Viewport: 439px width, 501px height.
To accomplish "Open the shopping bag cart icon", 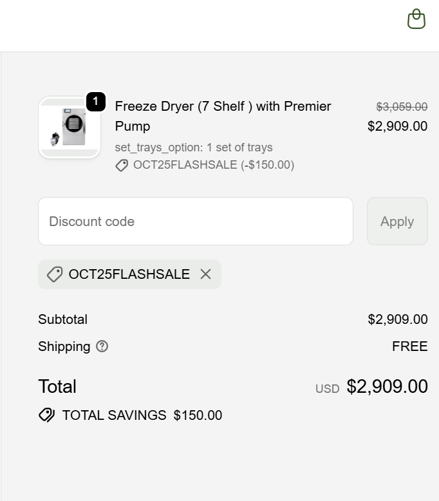I will (x=416, y=19).
